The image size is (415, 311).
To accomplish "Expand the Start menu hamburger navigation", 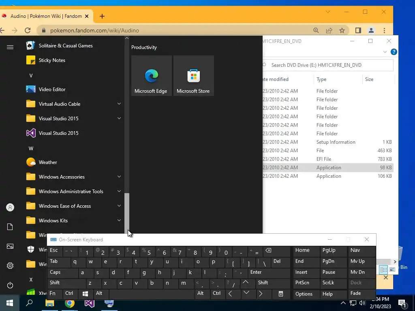I will [10, 47].
